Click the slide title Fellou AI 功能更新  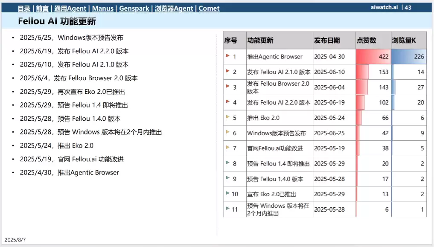(x=57, y=21)
